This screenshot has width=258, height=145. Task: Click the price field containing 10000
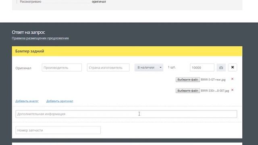202,68
